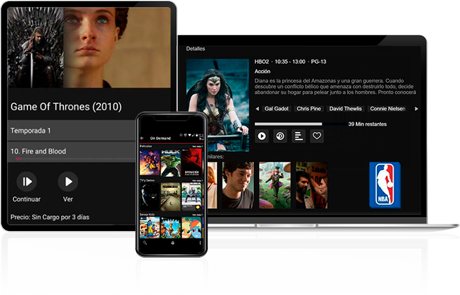460x295 pixels.
Task: Tap the space adventure movie poster on the phone
Action: click(150, 162)
